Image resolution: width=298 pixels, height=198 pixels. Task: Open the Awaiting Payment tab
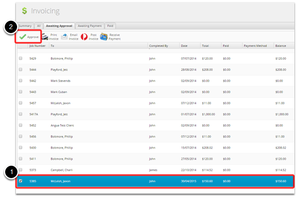point(90,26)
